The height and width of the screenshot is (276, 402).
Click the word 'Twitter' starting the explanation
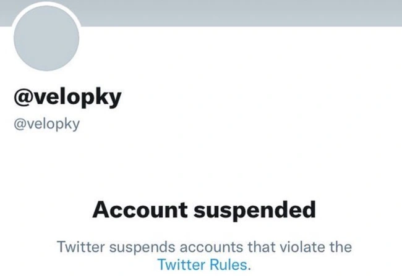(x=82, y=246)
